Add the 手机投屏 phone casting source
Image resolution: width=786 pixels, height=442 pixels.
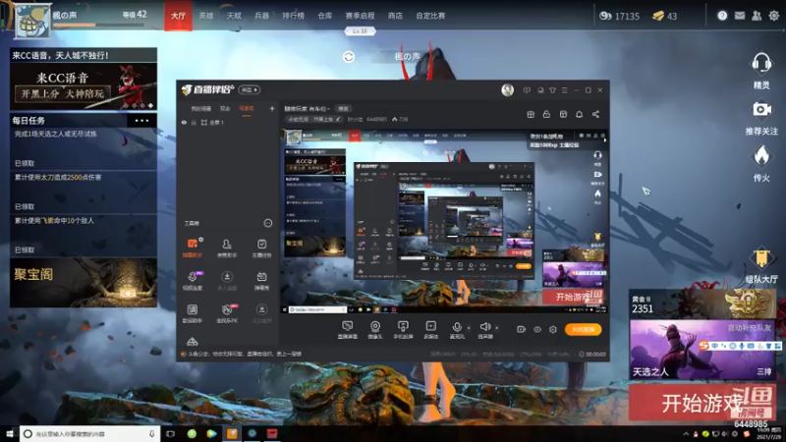403,330
